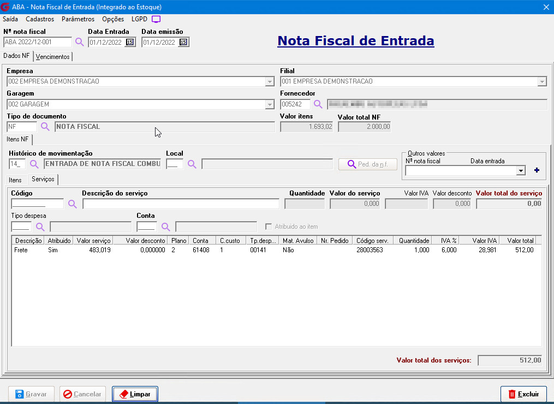Screen dimensions: 554x404
Task: Click the Código service input field
Action: coord(38,204)
